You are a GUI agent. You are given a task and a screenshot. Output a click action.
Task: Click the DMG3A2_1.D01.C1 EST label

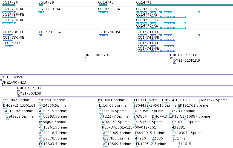point(19,106)
